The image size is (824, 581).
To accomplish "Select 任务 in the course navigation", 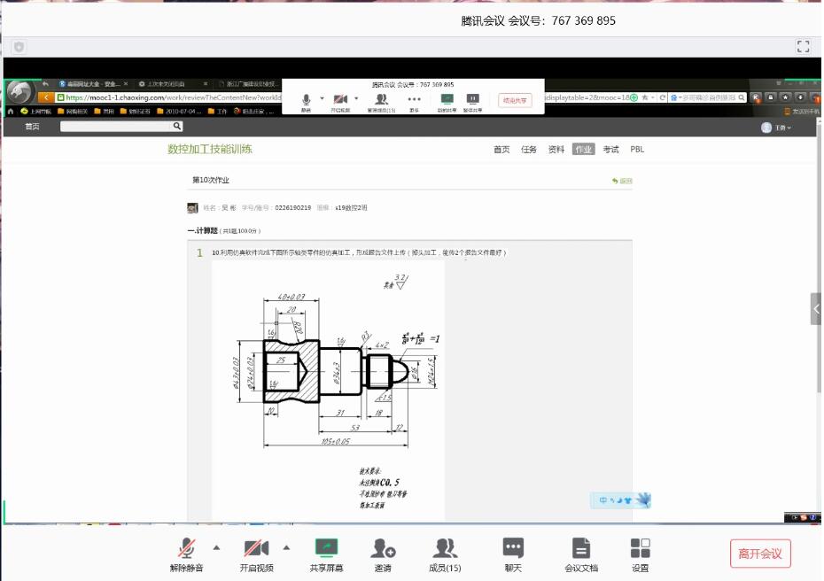I will [x=529, y=149].
